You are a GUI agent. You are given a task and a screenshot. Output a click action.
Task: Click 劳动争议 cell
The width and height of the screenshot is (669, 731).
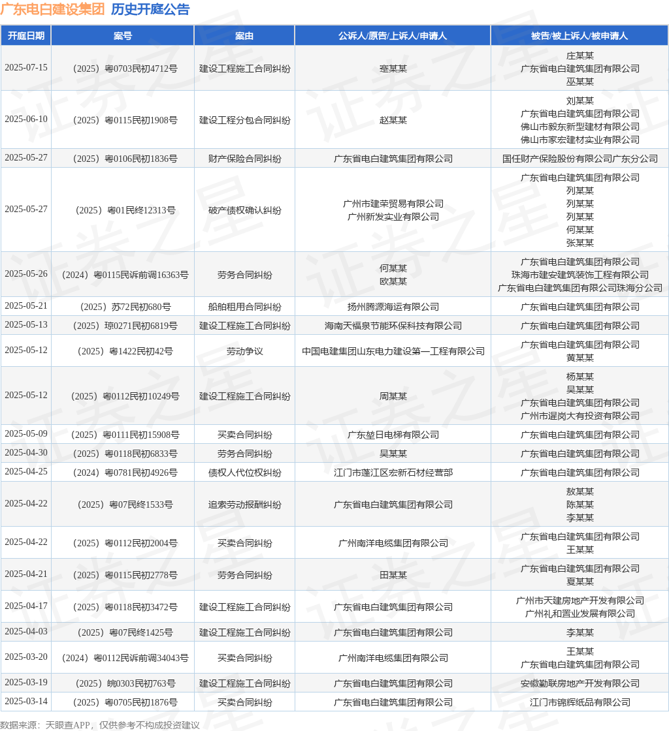(x=245, y=352)
